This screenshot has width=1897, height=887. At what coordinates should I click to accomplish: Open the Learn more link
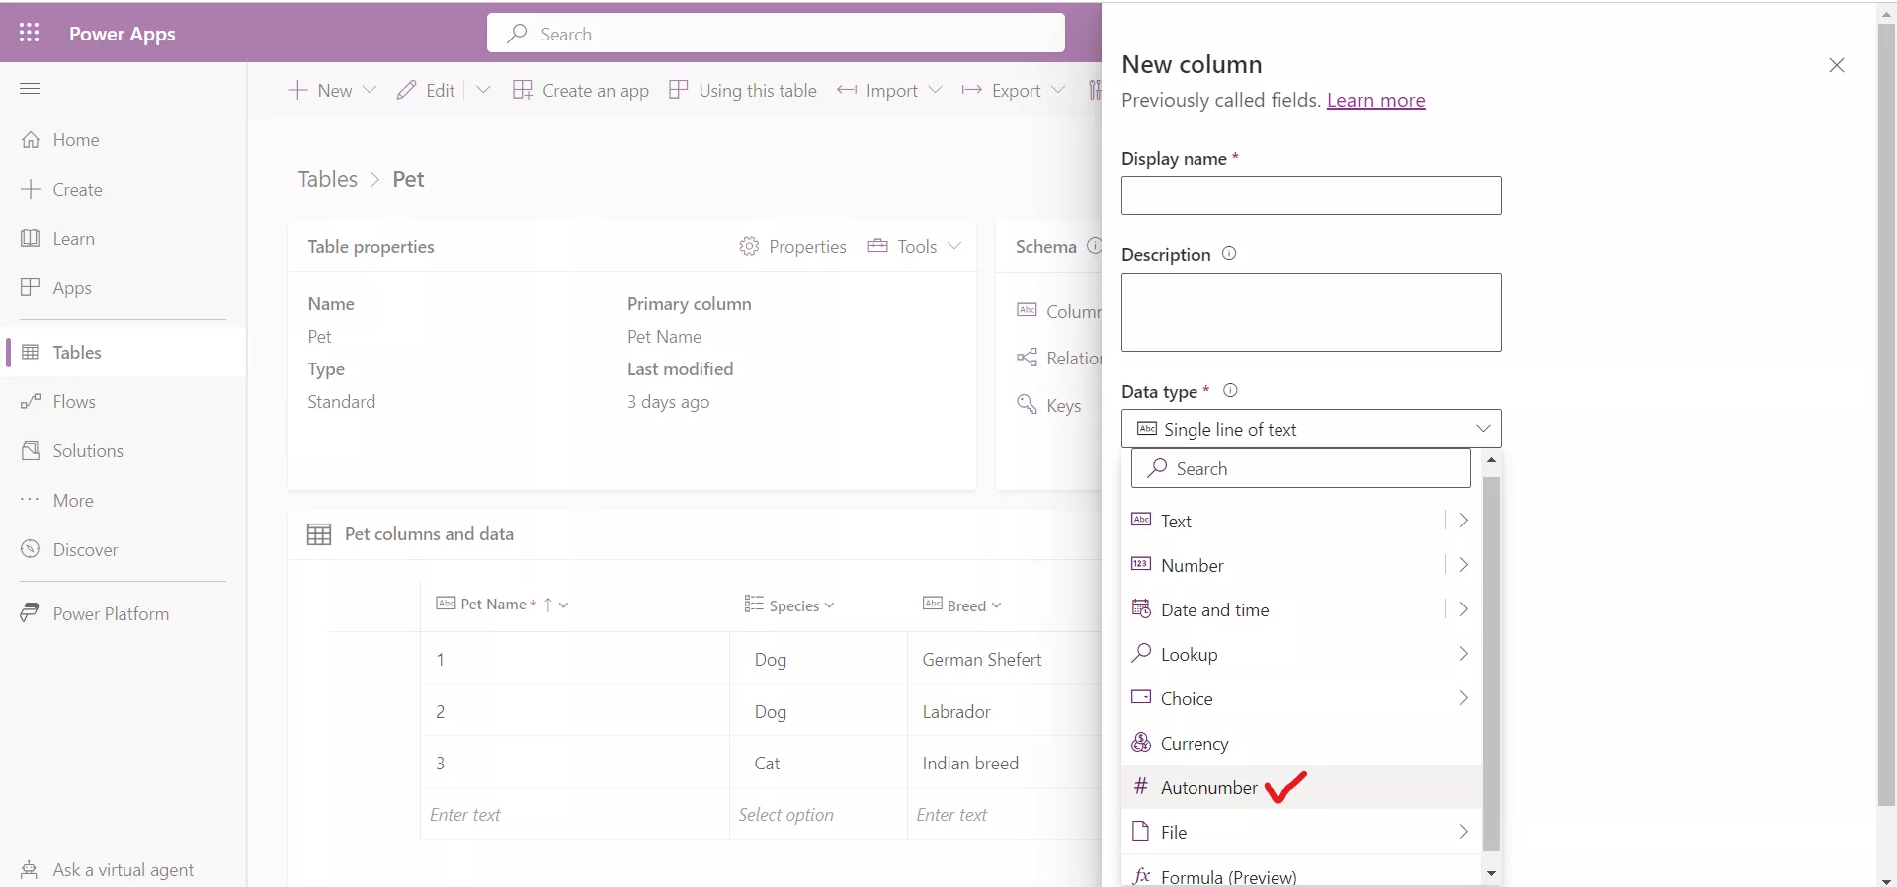(x=1375, y=100)
